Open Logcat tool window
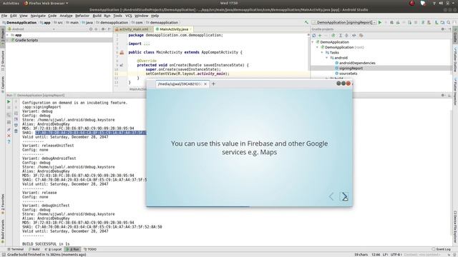Viewport: 458px width, 257px height. click(x=53, y=249)
